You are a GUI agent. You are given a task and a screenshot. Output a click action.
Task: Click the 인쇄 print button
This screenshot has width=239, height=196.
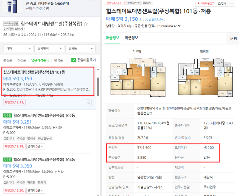click(222, 3)
